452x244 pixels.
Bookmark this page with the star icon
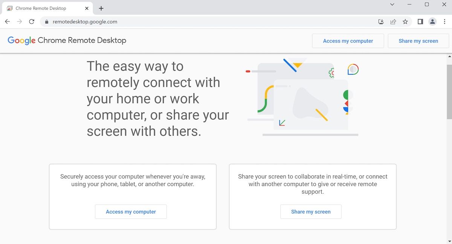[405, 22]
